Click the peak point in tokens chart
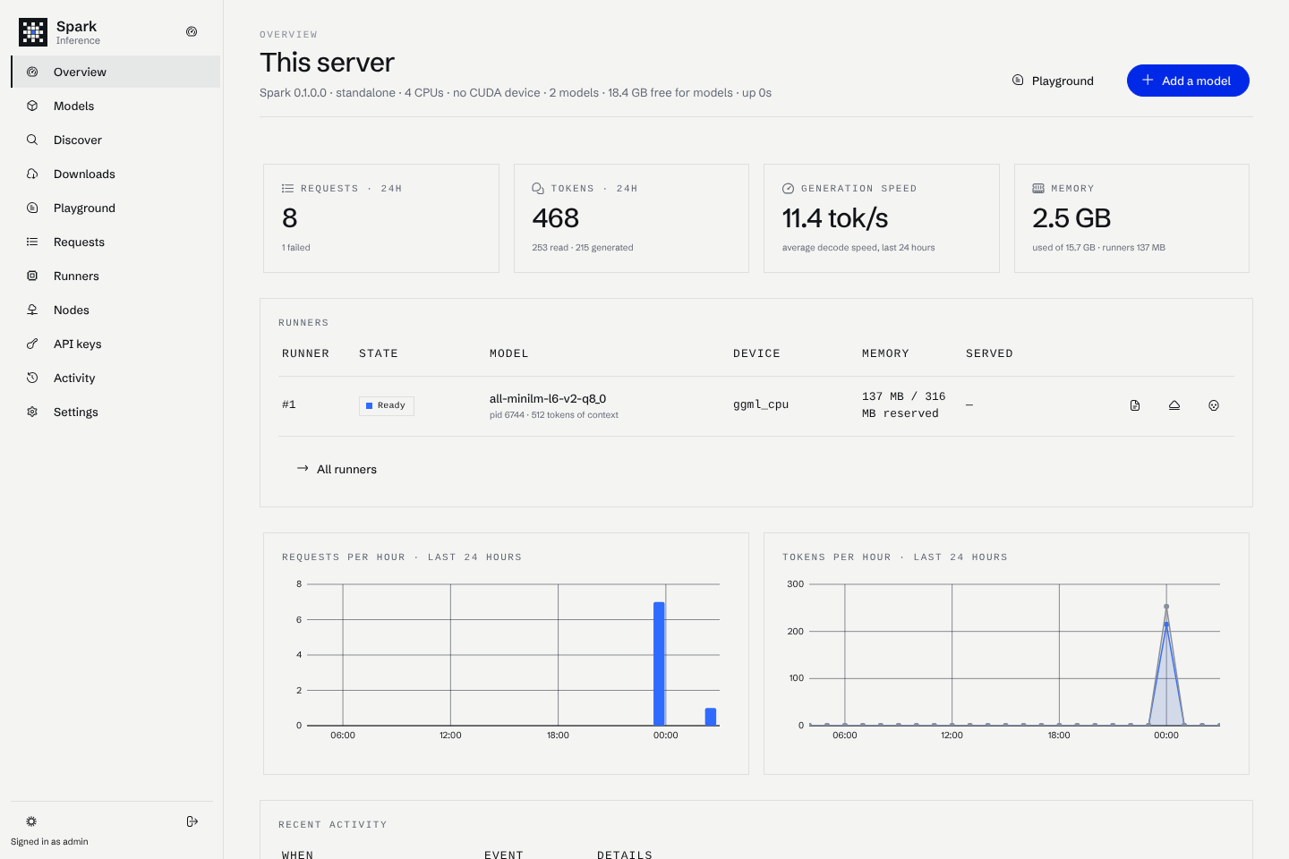Image resolution: width=1289 pixels, height=859 pixels. pos(1166,607)
